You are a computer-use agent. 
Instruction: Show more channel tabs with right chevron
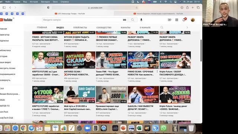(187, 27)
